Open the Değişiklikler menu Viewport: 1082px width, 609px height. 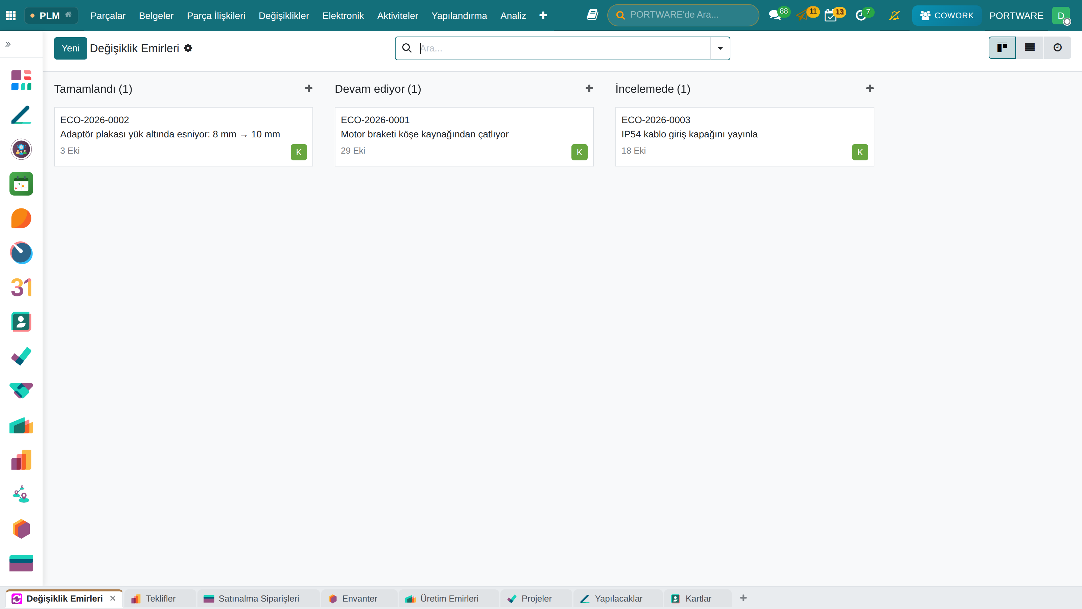[284, 16]
